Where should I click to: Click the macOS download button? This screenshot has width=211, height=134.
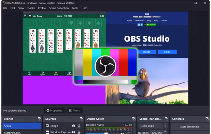pyautogui.click(x=147, y=52)
